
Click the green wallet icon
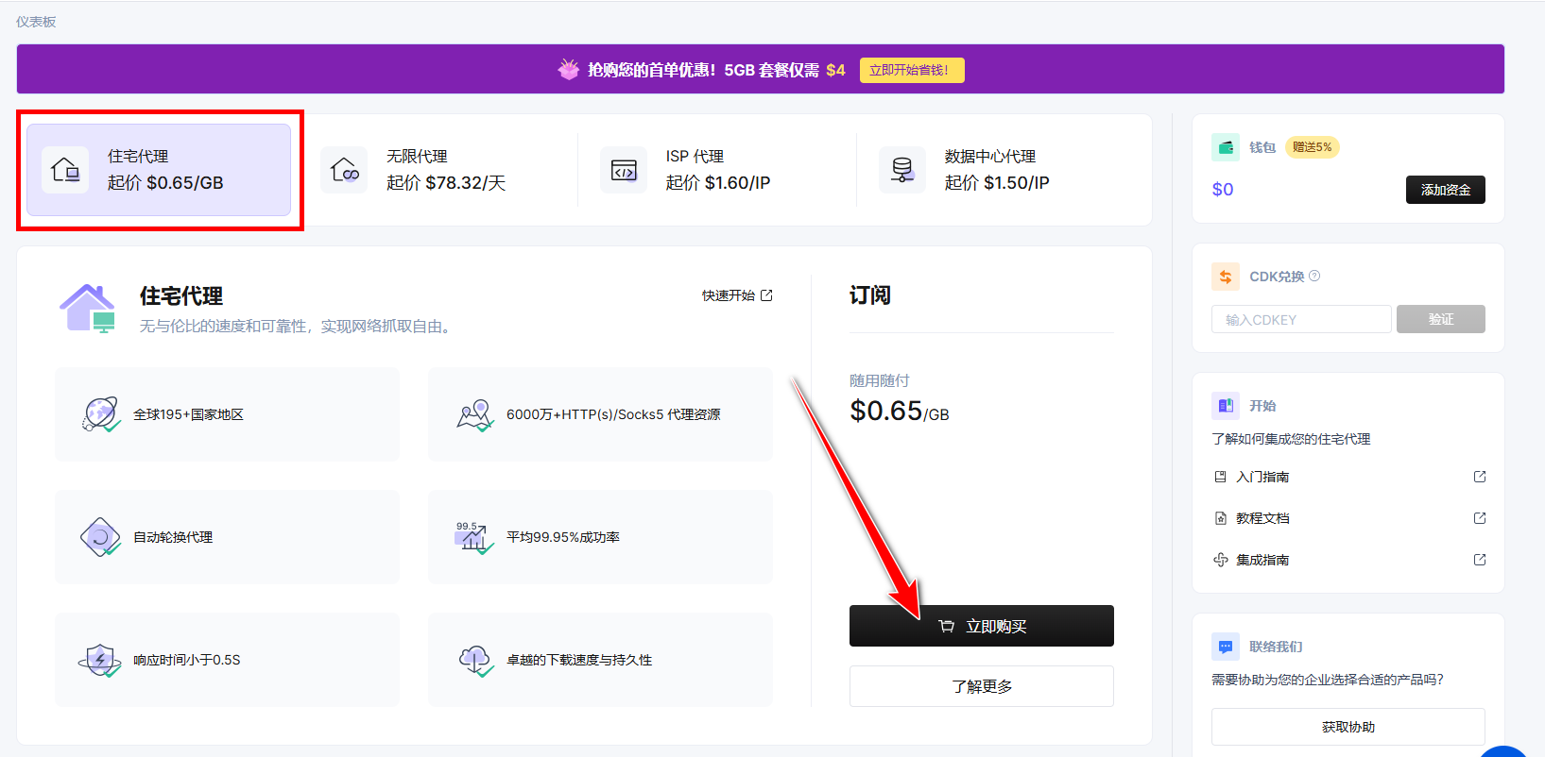pyautogui.click(x=1226, y=147)
